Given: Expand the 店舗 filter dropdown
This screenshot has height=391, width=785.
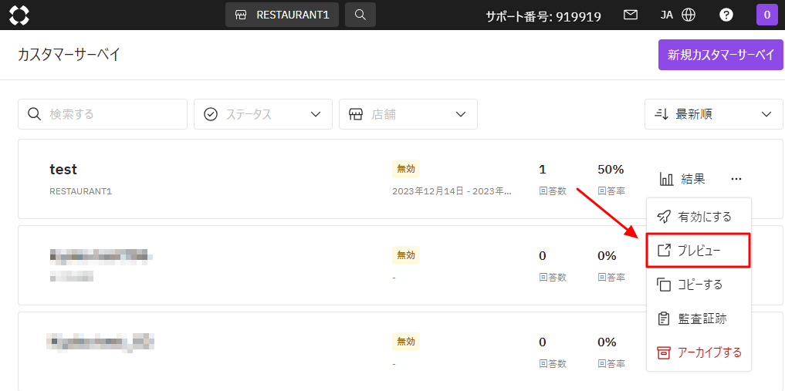Looking at the screenshot, I should coord(408,114).
